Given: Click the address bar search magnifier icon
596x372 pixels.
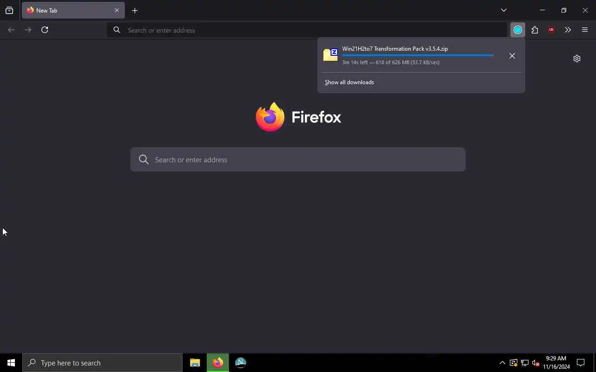Looking at the screenshot, I should pos(117,30).
